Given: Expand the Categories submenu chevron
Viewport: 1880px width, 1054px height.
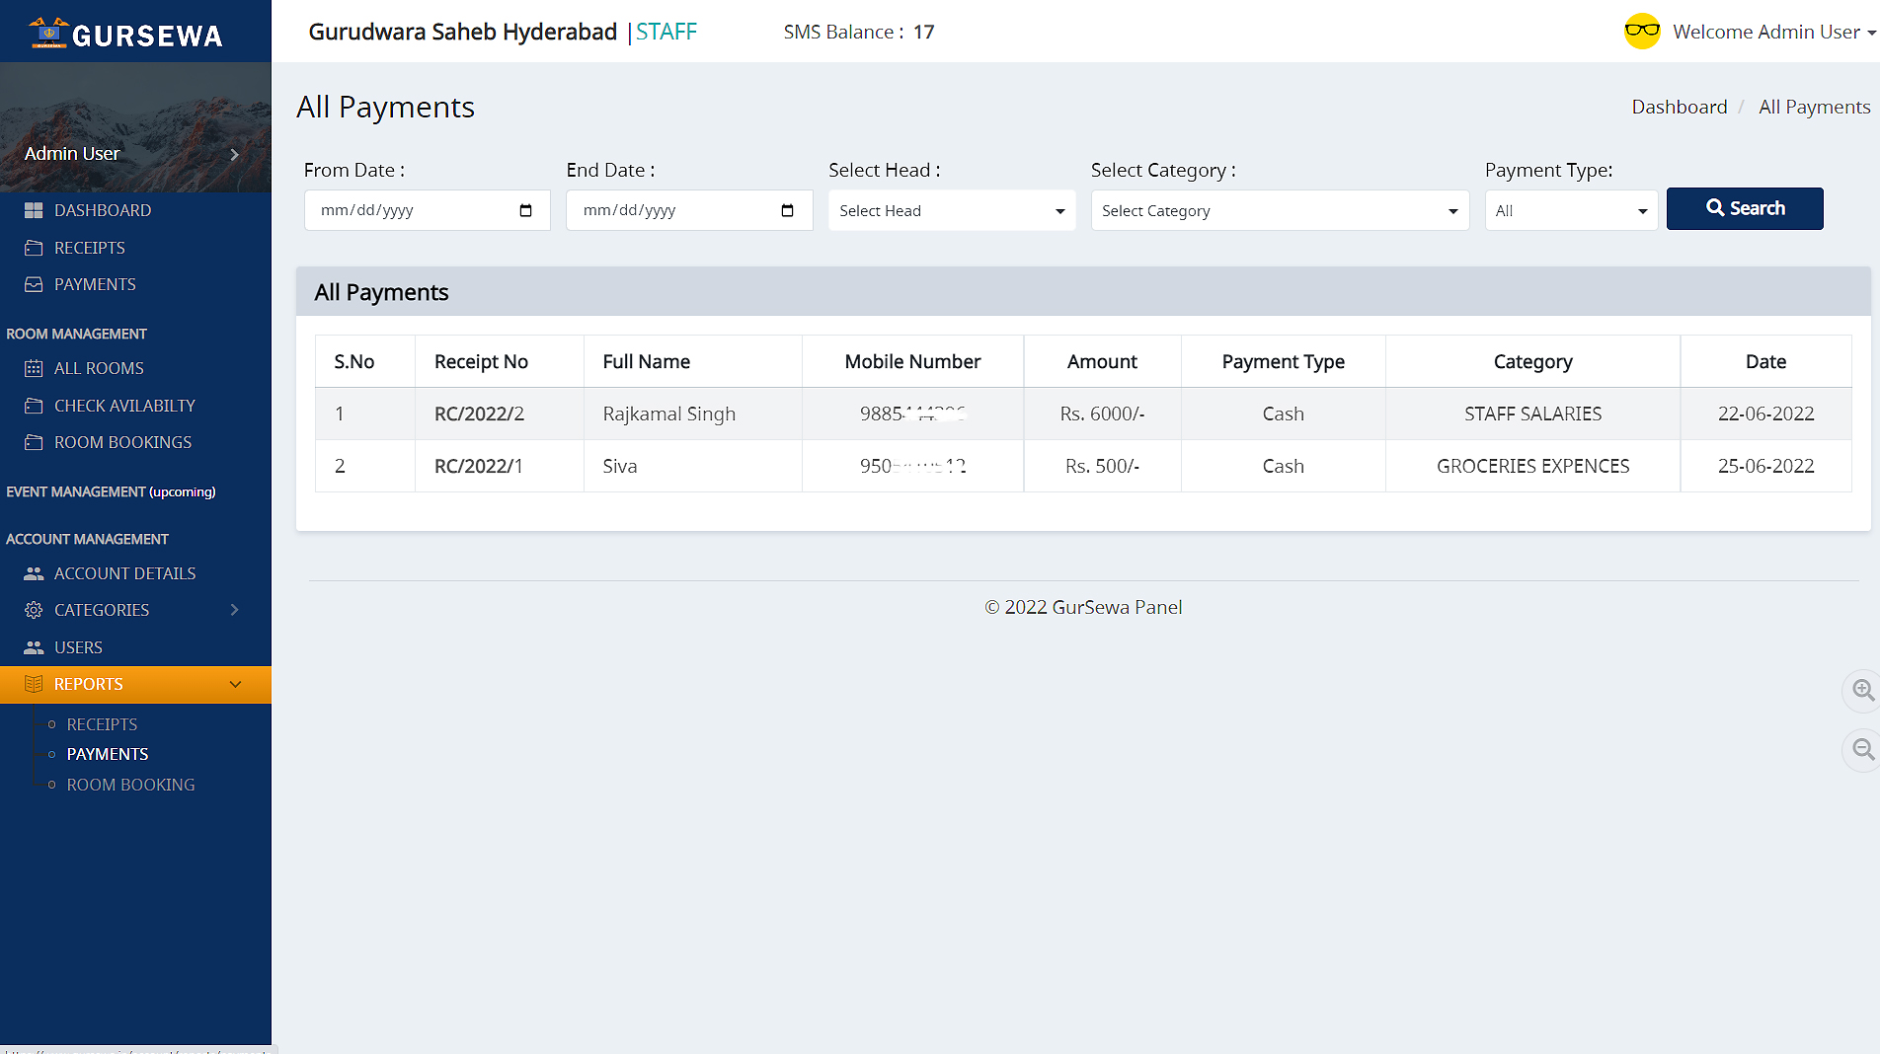Looking at the screenshot, I should coord(234,610).
